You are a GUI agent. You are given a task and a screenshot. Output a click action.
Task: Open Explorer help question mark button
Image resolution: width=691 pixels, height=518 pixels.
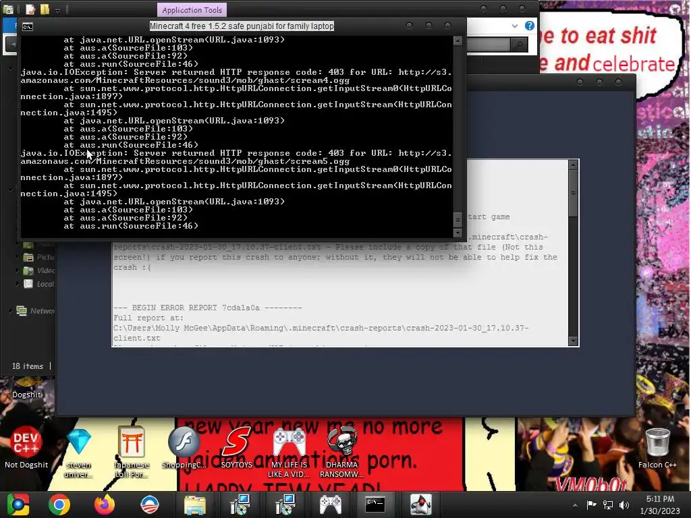[x=530, y=26]
